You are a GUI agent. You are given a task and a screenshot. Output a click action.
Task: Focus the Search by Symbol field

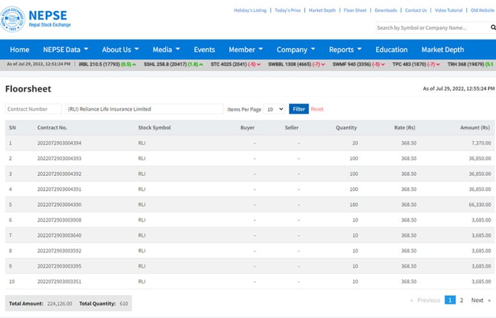point(432,28)
